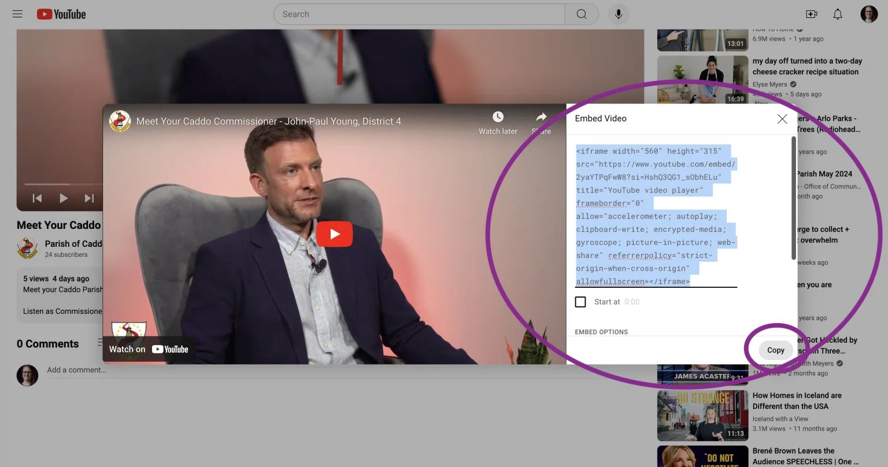The height and width of the screenshot is (467, 888).
Task: Open the cheese cracker recipe video thumbnail
Action: click(702, 79)
